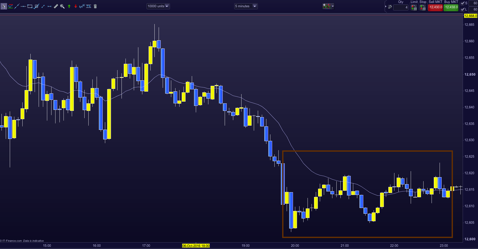Open the wrench order settings
Screen dimensions: 478x249
coord(390,7)
